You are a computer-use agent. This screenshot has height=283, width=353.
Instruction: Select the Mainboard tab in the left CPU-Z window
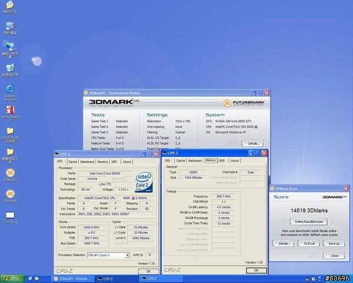pos(87,162)
